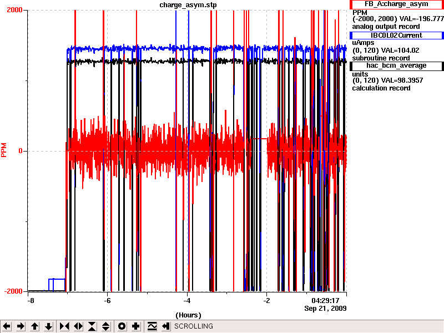This screenshot has height=333, width=444.
Task: Pan the graph left with the left arrow
Action: 7,326
